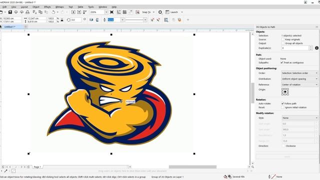Click the Publish to PDF icon
This screenshot has height=180, width=320.
coord(84,12)
